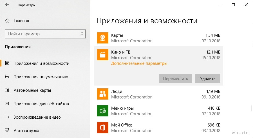
Task: Maximize the Параметры window
Action: [233, 5]
